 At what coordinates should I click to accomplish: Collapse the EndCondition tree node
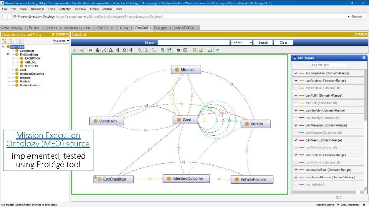click(8, 54)
